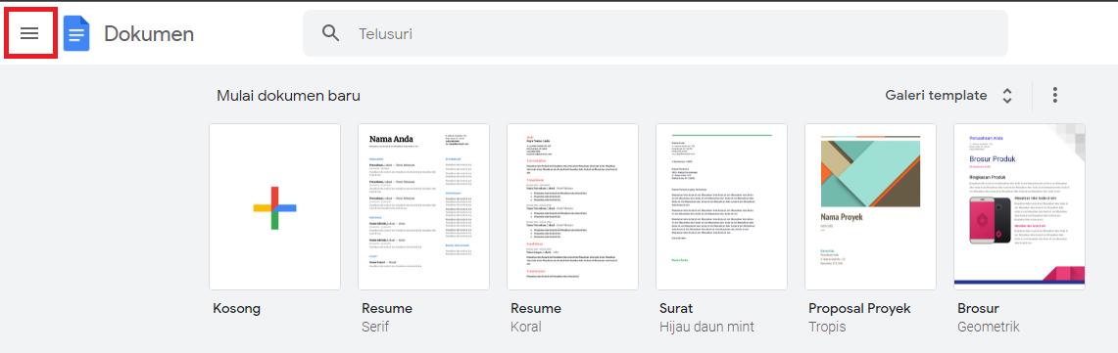Click the Kosong label text
1118x353 pixels.
tap(237, 309)
